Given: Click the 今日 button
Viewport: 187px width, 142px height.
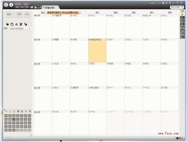Looking at the screenshot, I should point(22,7).
